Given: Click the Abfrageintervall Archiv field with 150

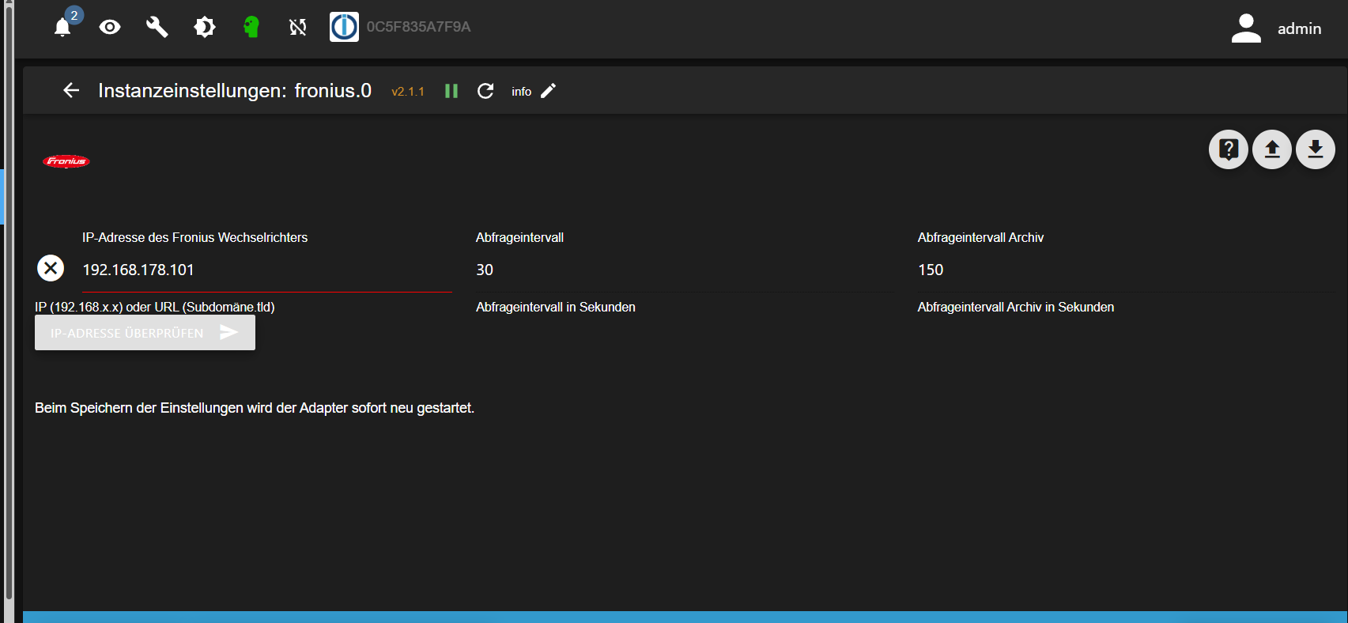Looking at the screenshot, I should pyautogui.click(x=1126, y=270).
